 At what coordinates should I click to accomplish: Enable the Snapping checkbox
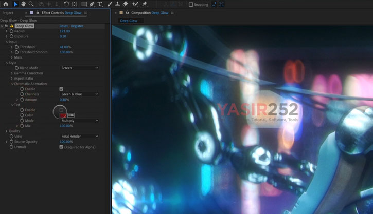191,4
